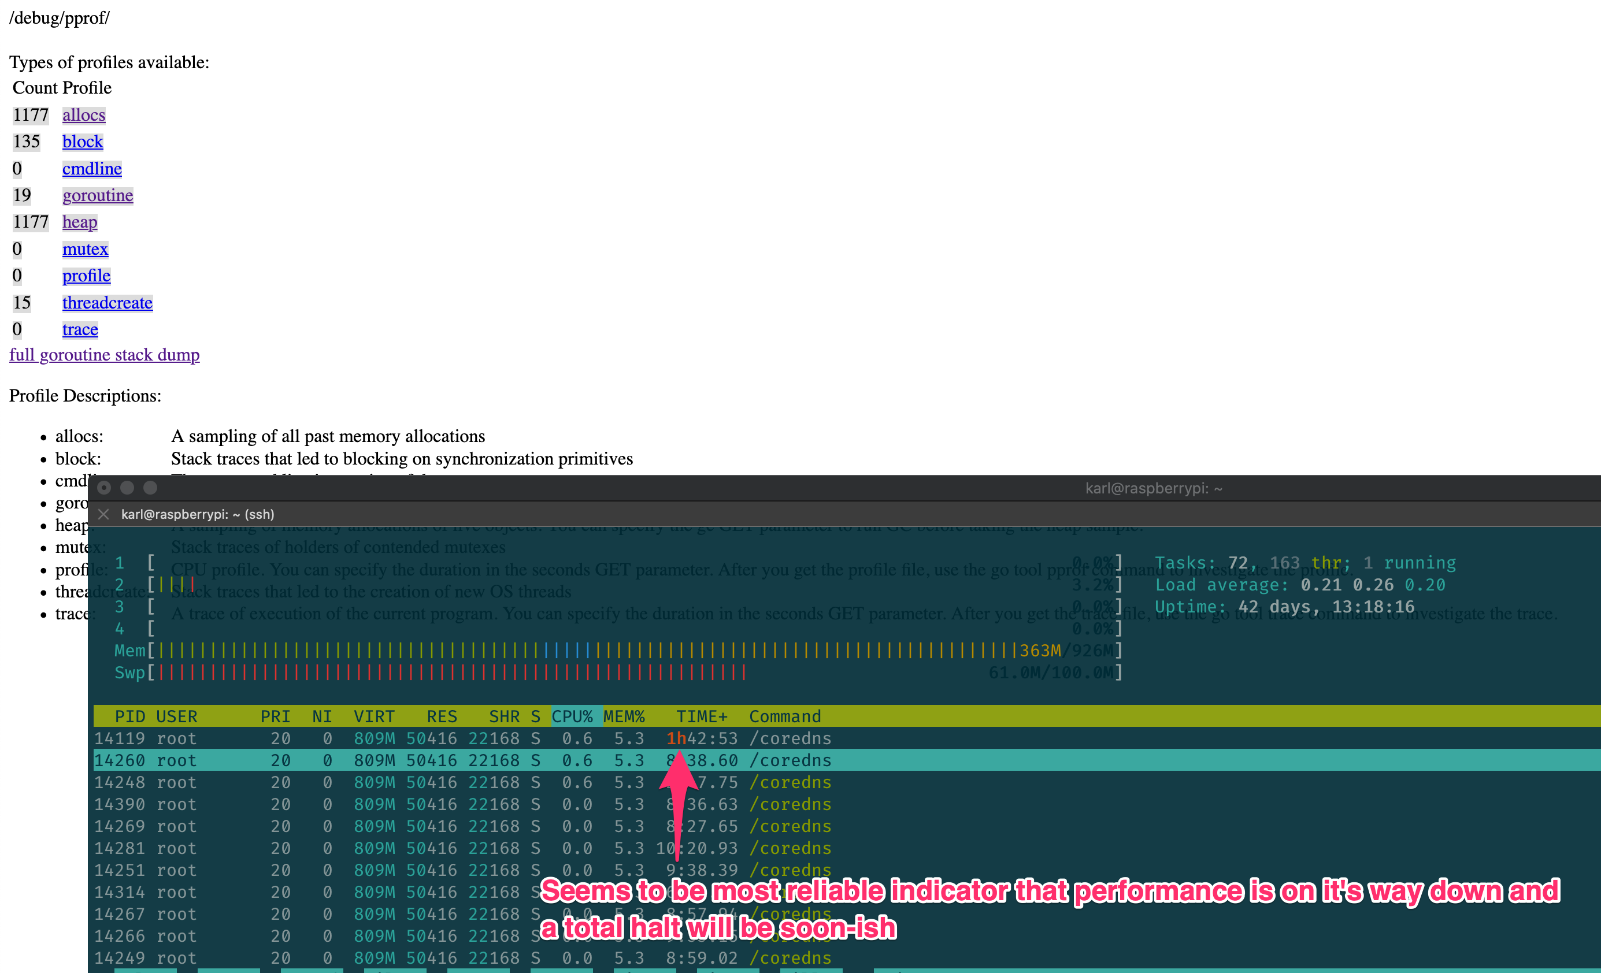1601x973 pixels.
Task: Open the trace profile
Action: coord(80,329)
